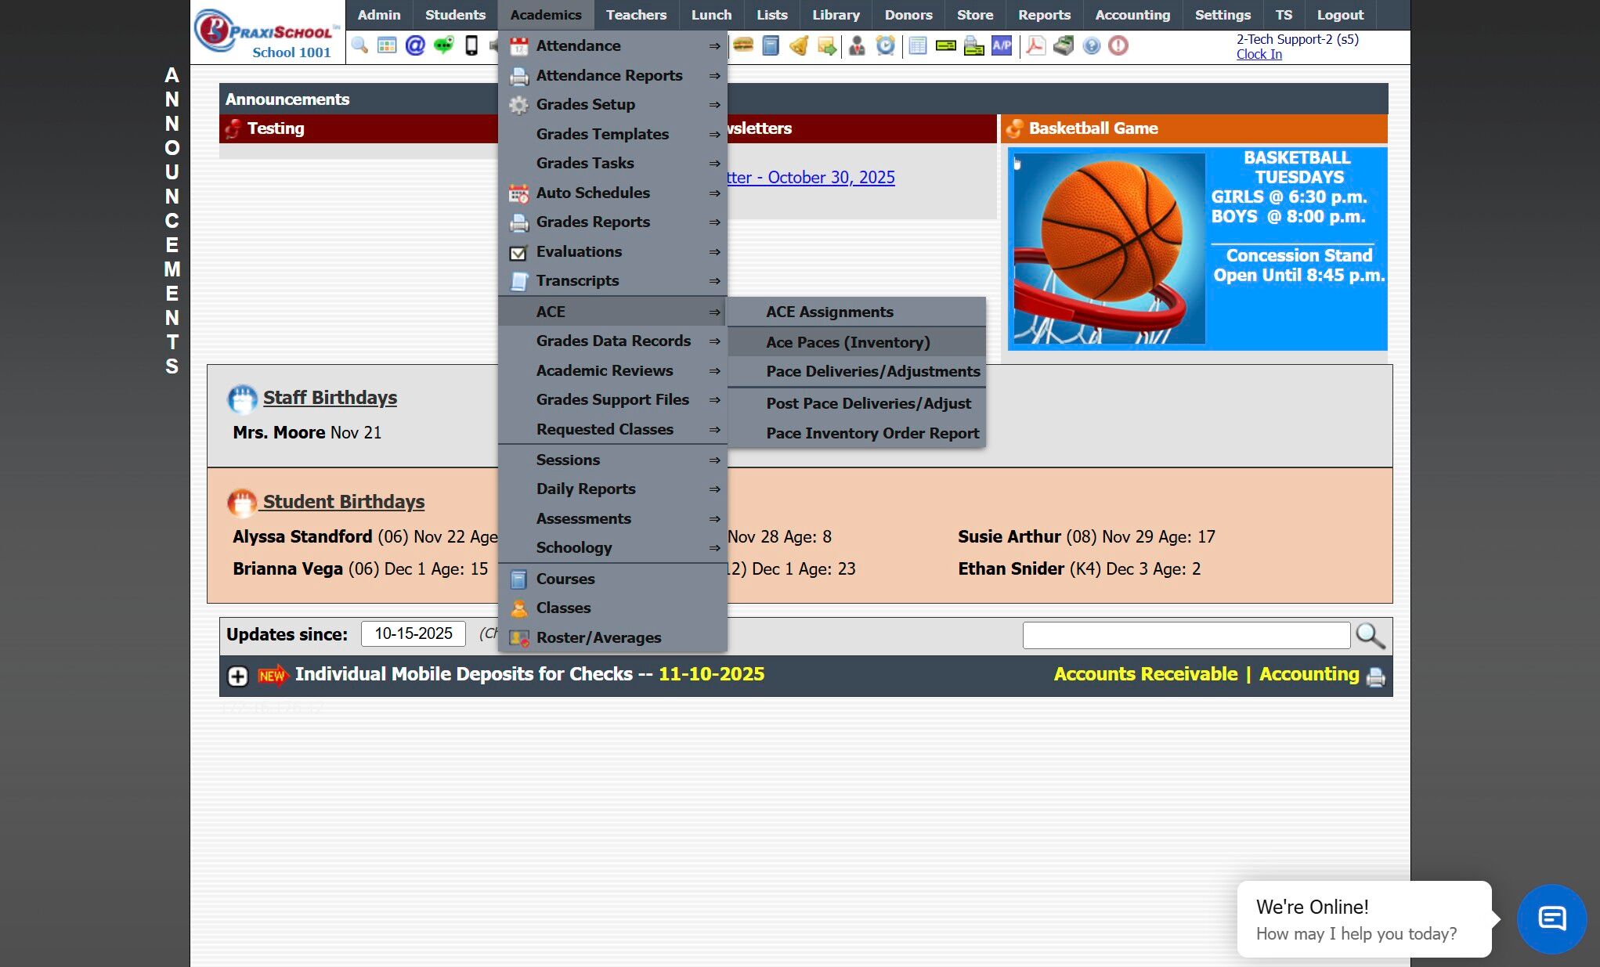Click the A/P accounts payable icon
This screenshot has width=1600, height=967.
pos(1002,45)
